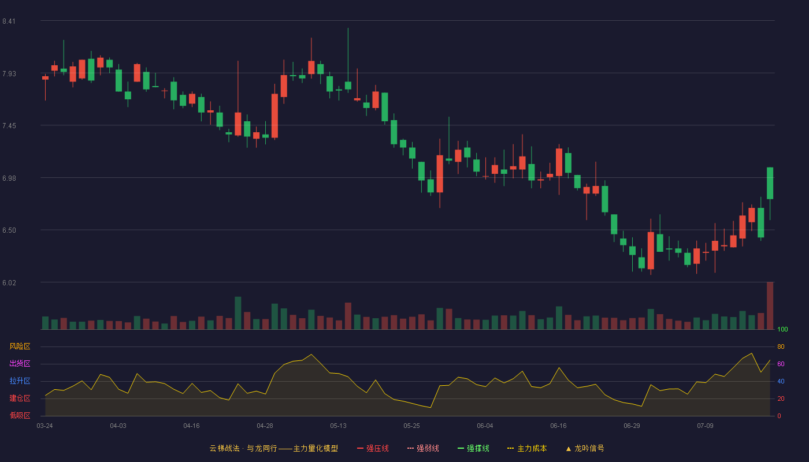Click the 8.41 price axis label
Screen dimensions: 809x462
(x=9, y=21)
